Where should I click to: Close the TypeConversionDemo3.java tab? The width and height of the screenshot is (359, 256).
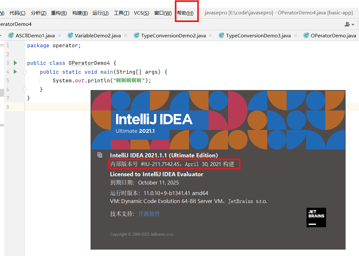coord(296,35)
